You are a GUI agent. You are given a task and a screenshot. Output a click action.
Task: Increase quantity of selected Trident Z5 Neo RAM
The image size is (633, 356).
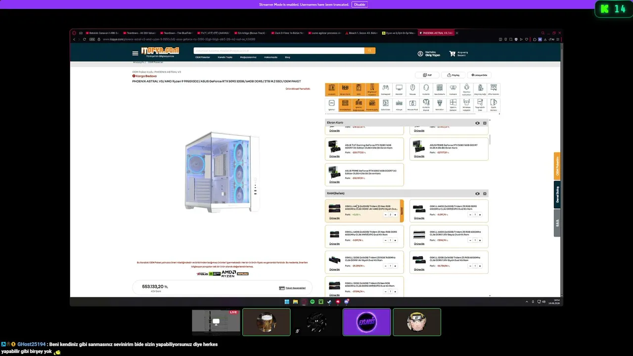395,215
